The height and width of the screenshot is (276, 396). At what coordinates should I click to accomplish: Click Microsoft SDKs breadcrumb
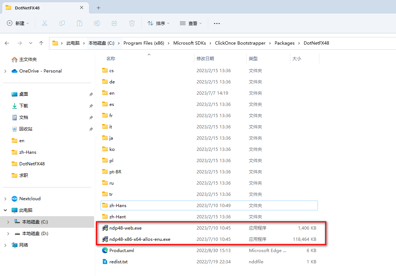tap(189, 43)
